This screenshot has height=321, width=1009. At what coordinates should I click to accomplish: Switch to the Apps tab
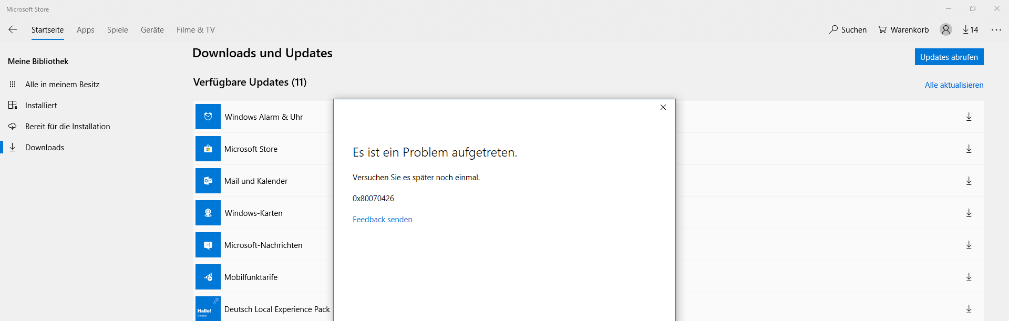[x=86, y=30]
